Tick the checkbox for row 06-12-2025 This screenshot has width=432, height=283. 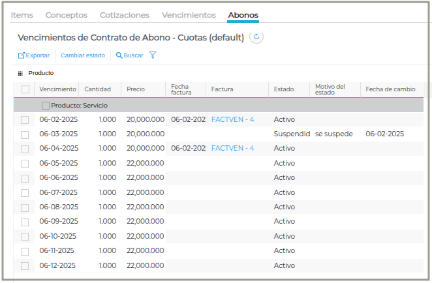click(x=25, y=266)
